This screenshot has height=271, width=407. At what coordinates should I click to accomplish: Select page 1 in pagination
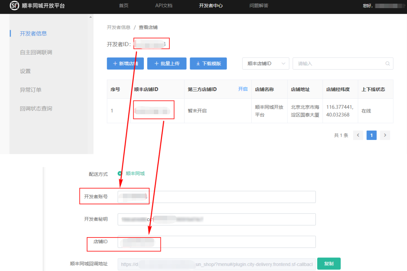click(371, 135)
